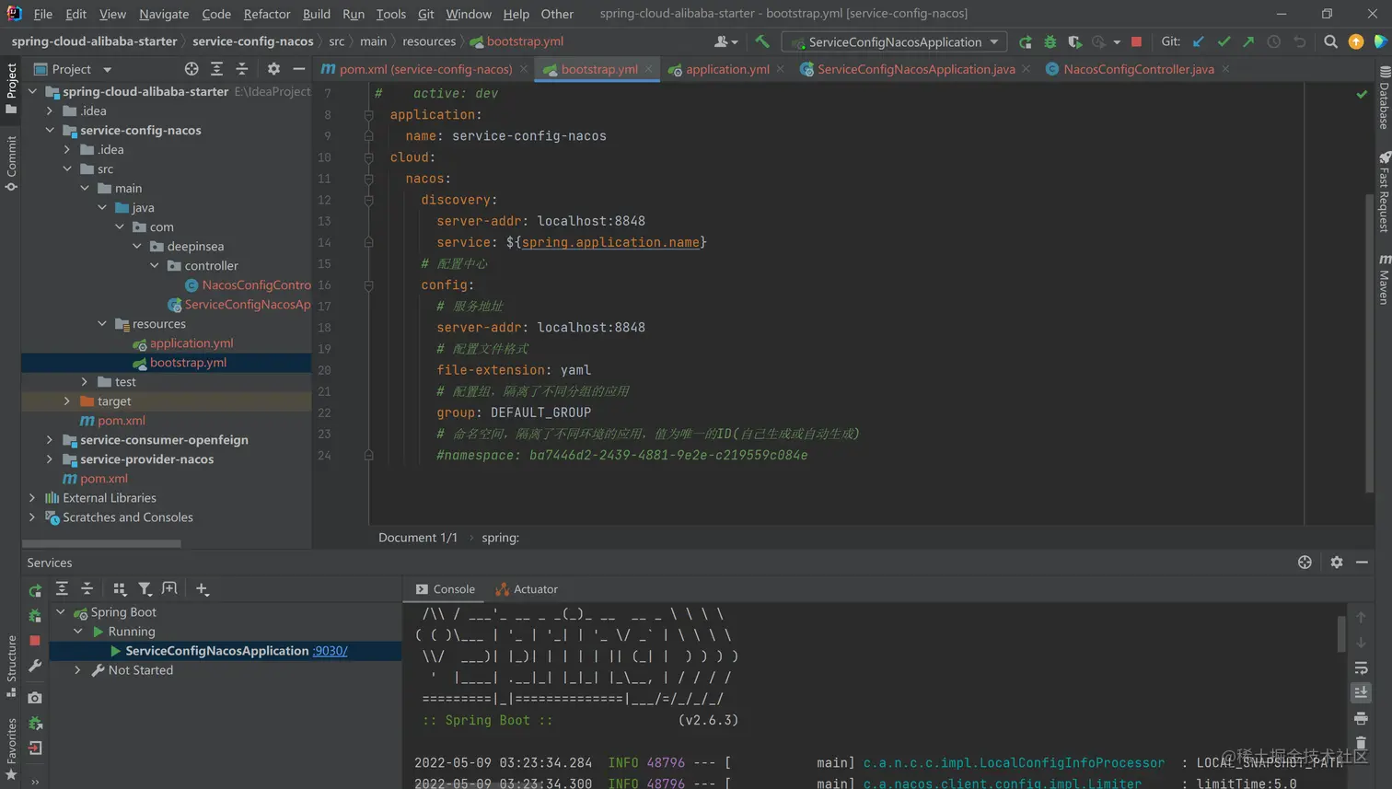The width and height of the screenshot is (1392, 789).
Task: Open the Navigate menu
Action: [164, 14]
